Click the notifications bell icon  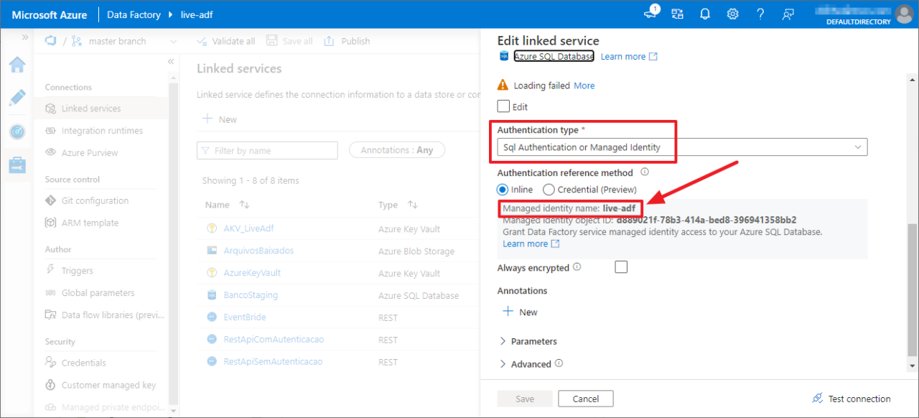click(x=704, y=14)
